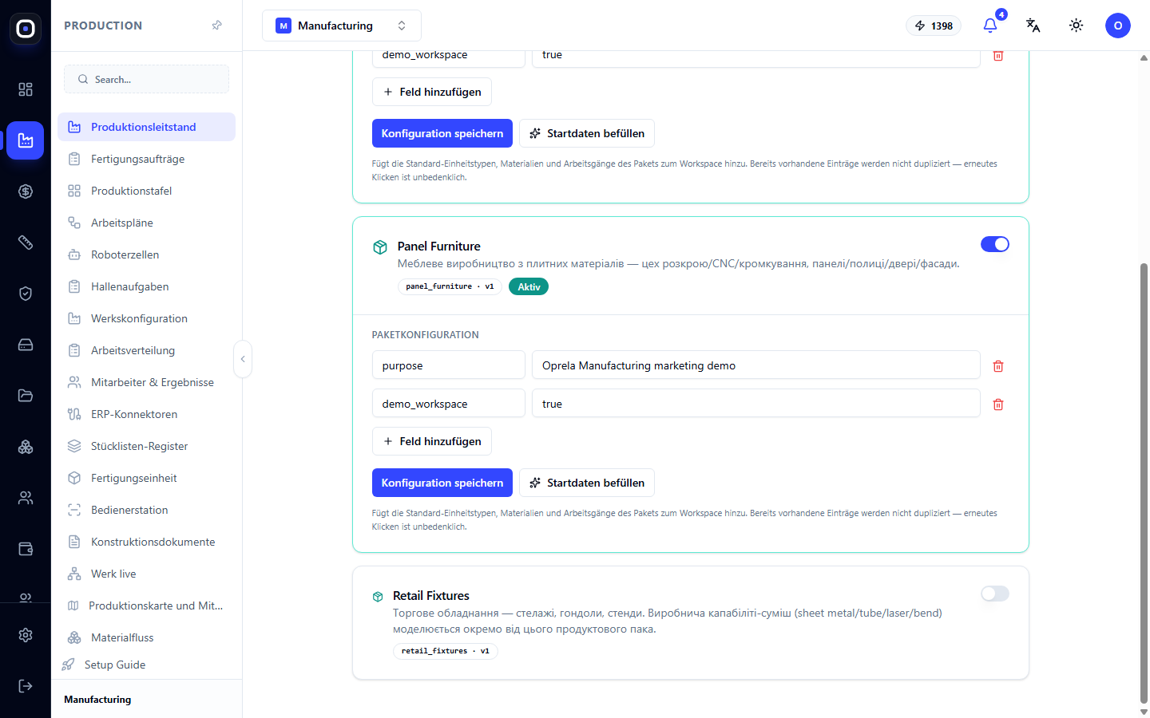
Task: Switch theme with the sun icon
Action: click(x=1077, y=26)
